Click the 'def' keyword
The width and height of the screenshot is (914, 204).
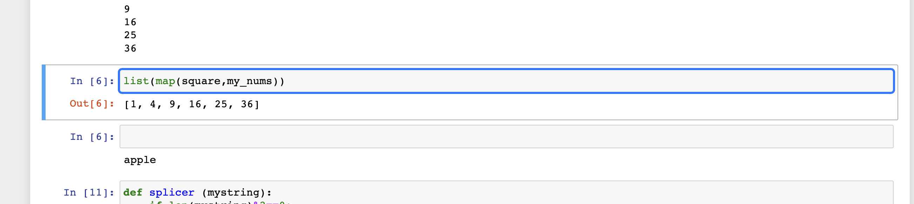pos(133,193)
